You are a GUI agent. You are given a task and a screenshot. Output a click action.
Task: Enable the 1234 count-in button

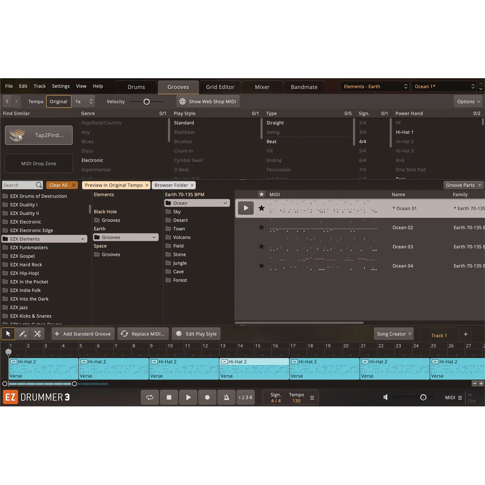(245, 397)
